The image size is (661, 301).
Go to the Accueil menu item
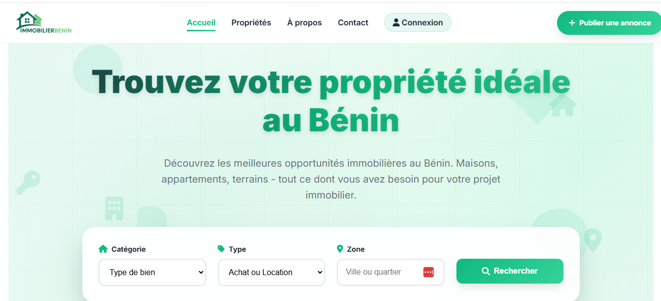pyautogui.click(x=201, y=22)
